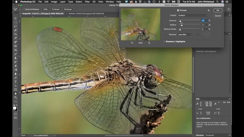Open the Window menu

pos(110,2)
